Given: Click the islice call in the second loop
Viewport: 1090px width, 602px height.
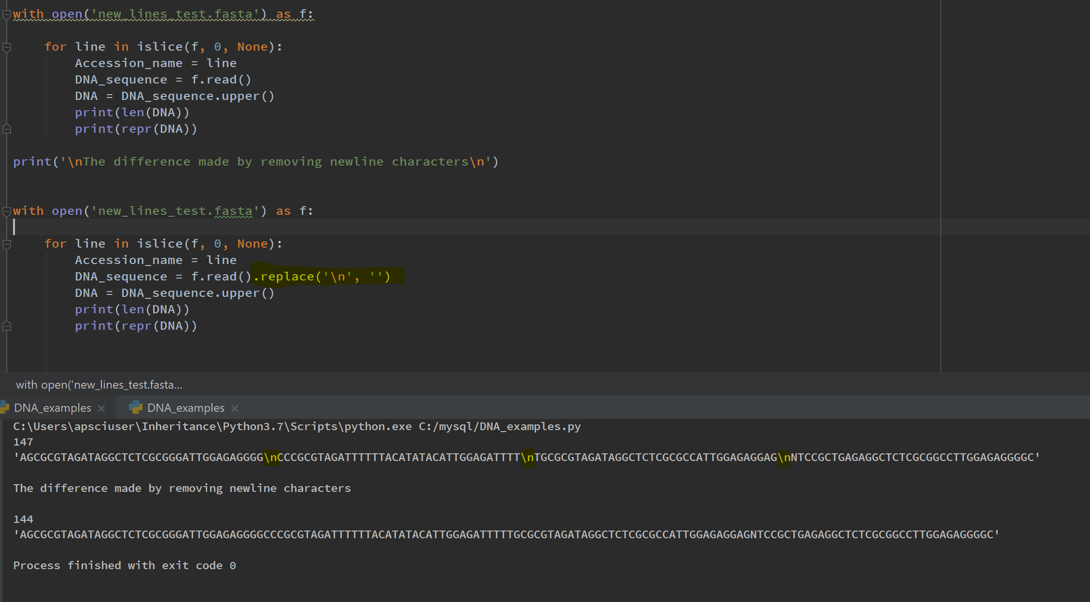Looking at the screenshot, I should (x=159, y=243).
